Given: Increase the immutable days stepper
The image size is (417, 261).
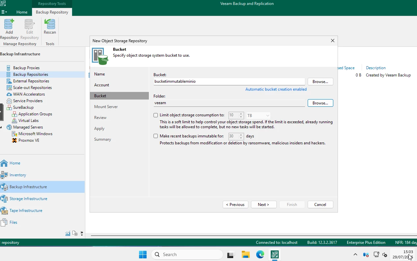Looking at the screenshot, I should click(x=241, y=134).
